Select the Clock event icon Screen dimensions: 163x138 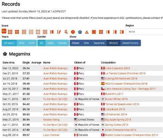tap(73, 32)
